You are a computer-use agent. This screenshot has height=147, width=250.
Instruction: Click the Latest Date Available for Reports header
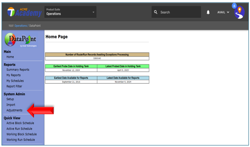click(x=123, y=78)
